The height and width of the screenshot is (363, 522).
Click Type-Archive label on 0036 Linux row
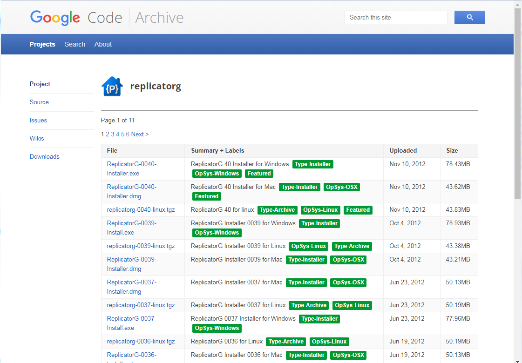click(286, 342)
